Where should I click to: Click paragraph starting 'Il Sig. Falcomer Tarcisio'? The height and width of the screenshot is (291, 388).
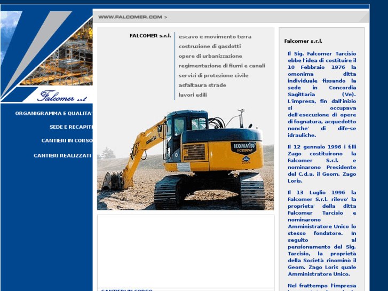pyautogui.click(x=322, y=95)
